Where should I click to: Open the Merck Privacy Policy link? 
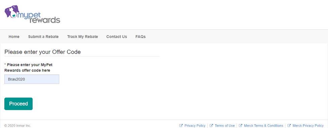308,126
